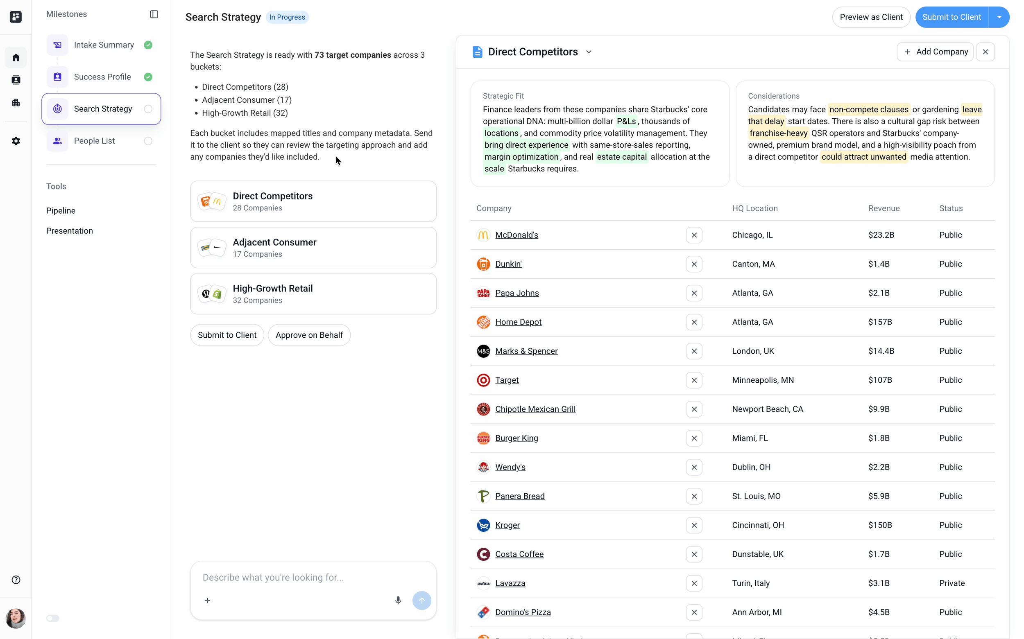The width and height of the screenshot is (1024, 639).
Task: Open the help question mark icon
Action: pyautogui.click(x=16, y=580)
